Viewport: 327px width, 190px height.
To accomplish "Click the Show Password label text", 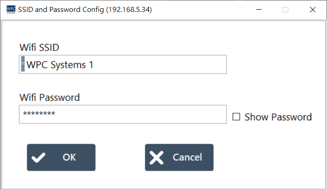I will point(278,117).
